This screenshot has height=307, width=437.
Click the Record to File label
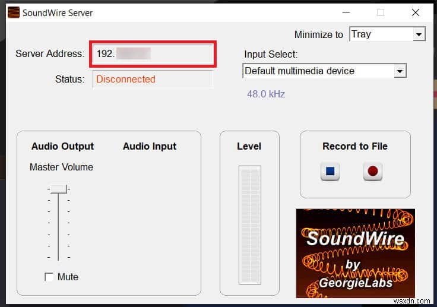355,146
